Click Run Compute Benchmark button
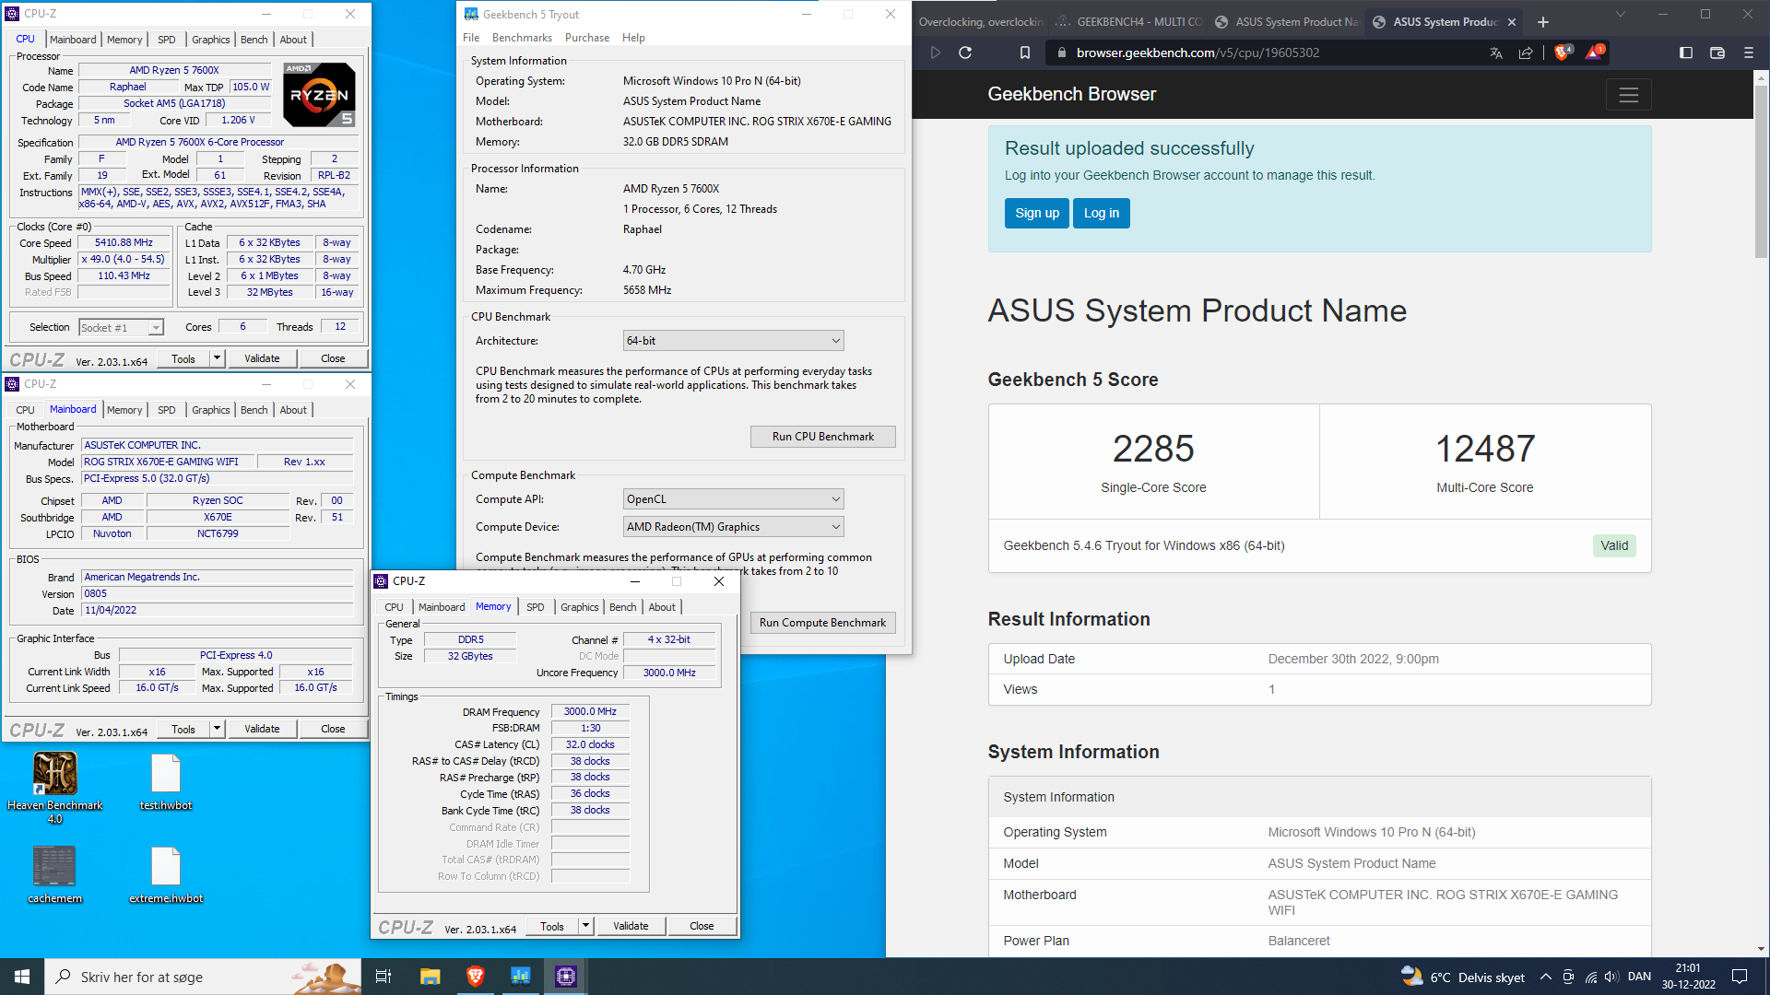The height and width of the screenshot is (995, 1770). coord(822,623)
